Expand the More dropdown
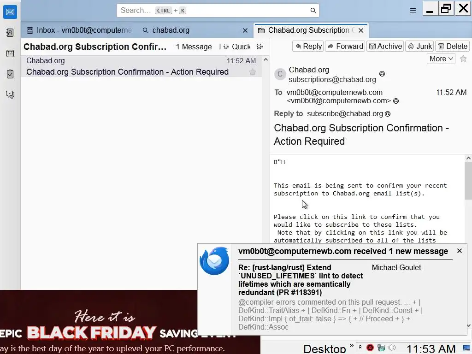The image size is (472, 354). click(441, 59)
